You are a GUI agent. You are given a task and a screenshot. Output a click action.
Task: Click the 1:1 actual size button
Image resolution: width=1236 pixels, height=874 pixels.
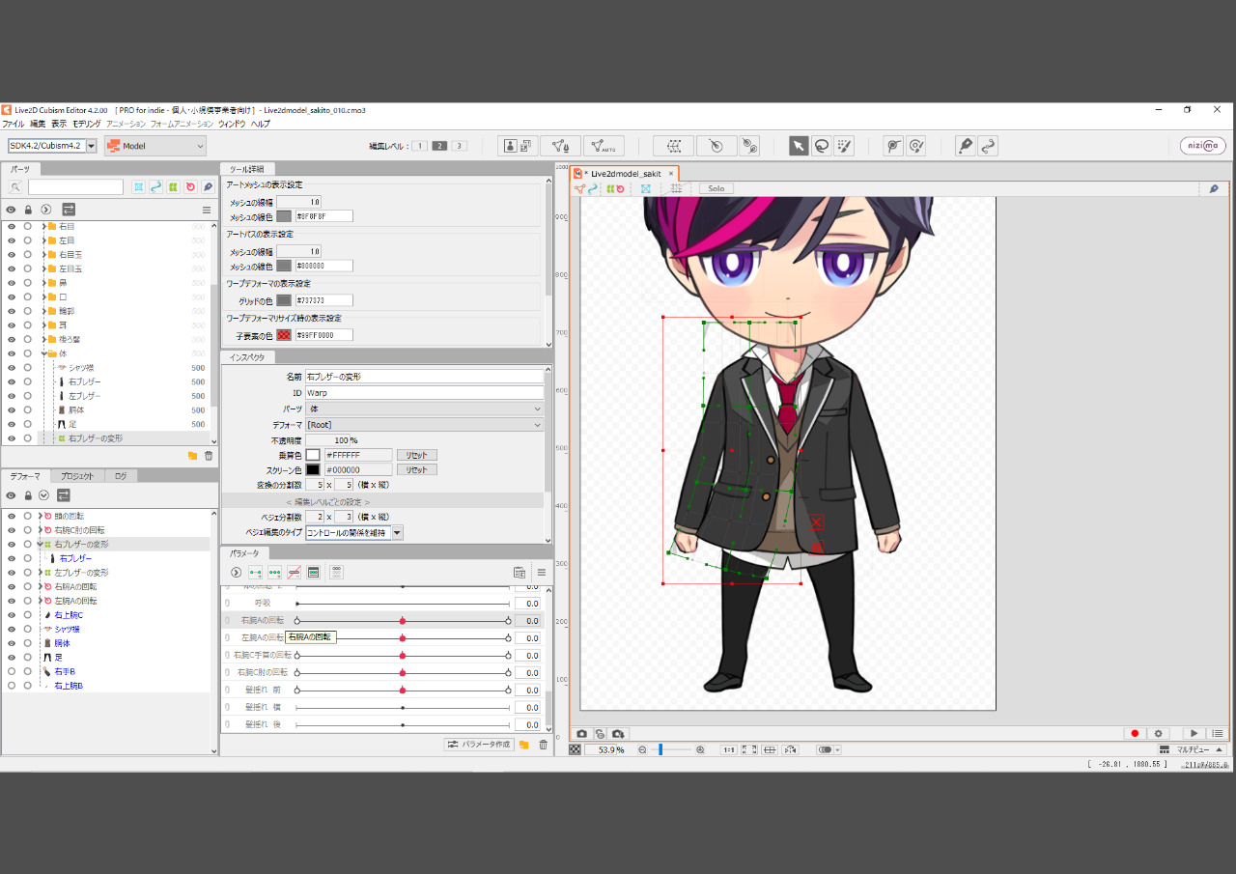[729, 749]
